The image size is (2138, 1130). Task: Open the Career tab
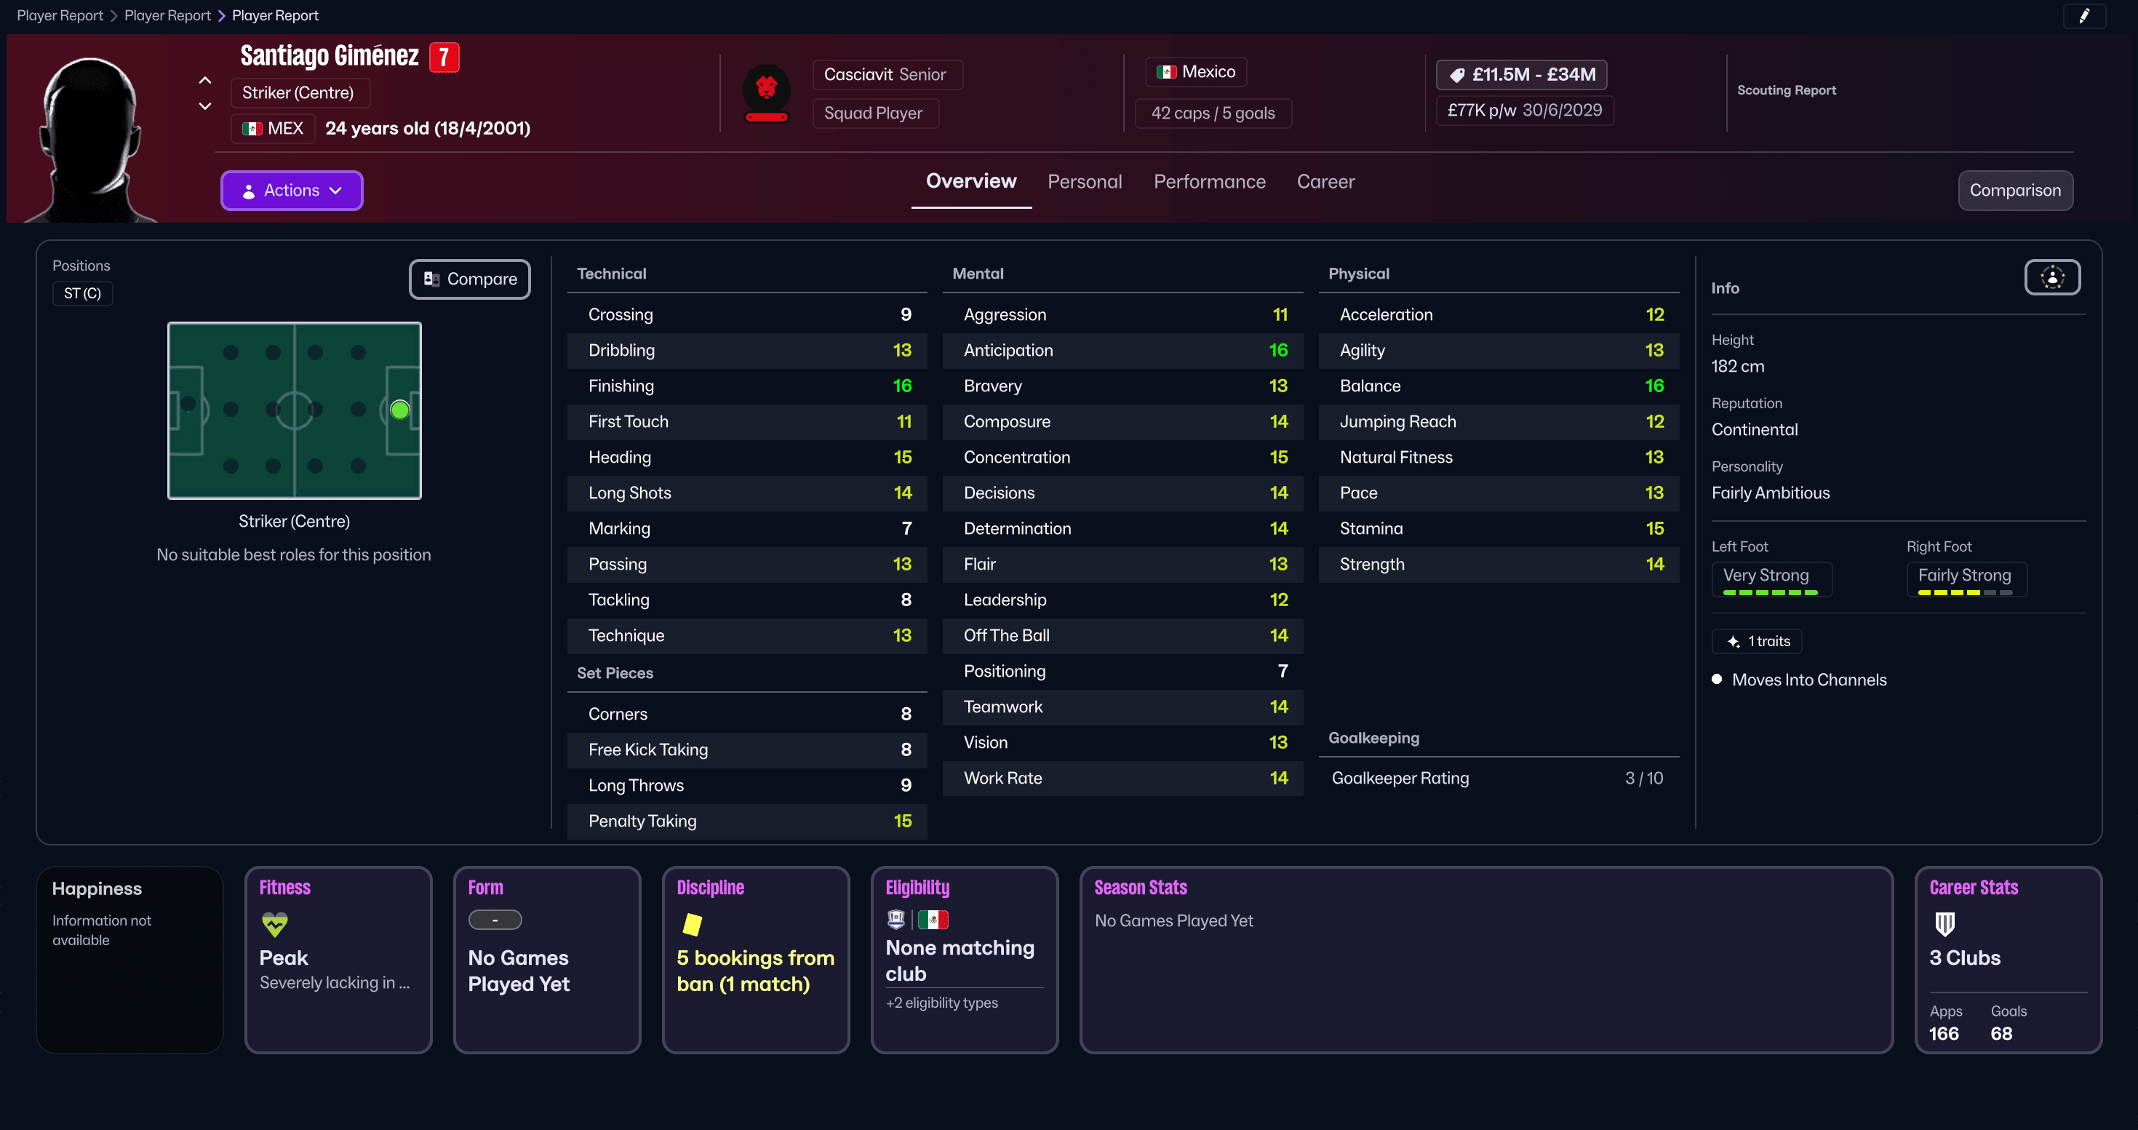click(x=1325, y=181)
